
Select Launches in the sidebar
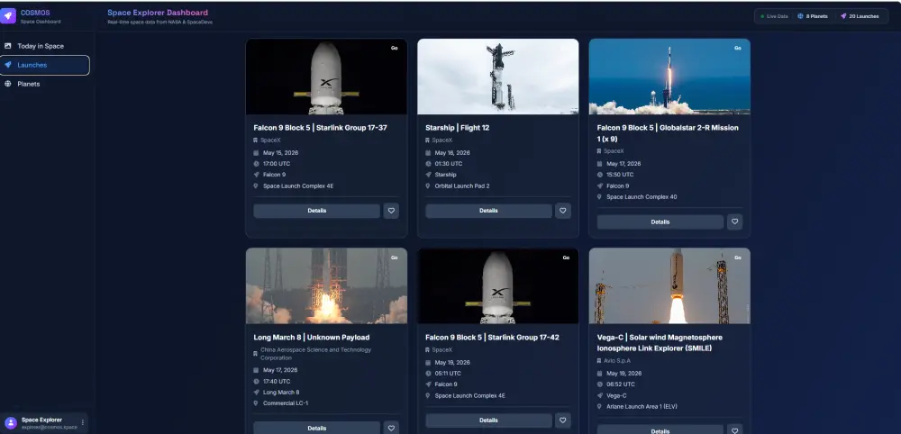pyautogui.click(x=44, y=65)
